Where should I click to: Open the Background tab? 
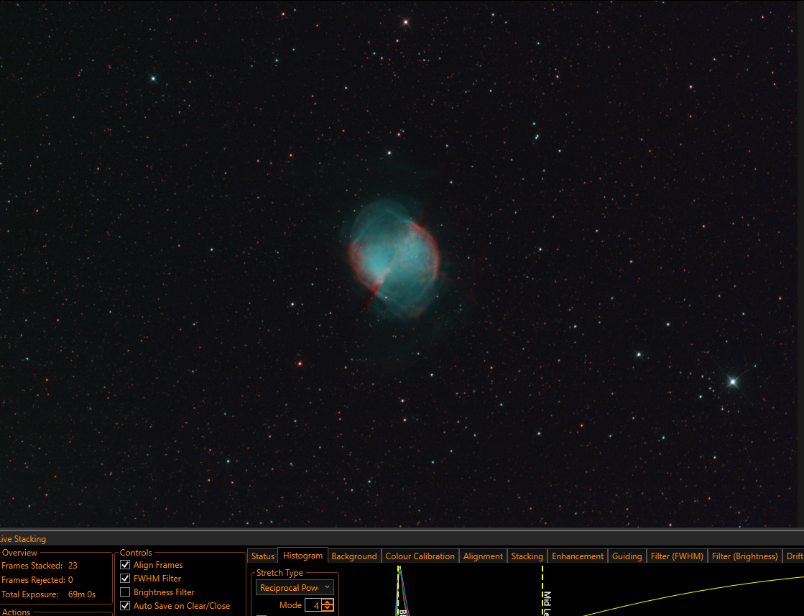pos(354,556)
